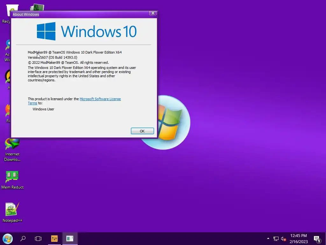Select Internet Download Manager desktop icon
The image size is (326, 245).
[12, 150]
